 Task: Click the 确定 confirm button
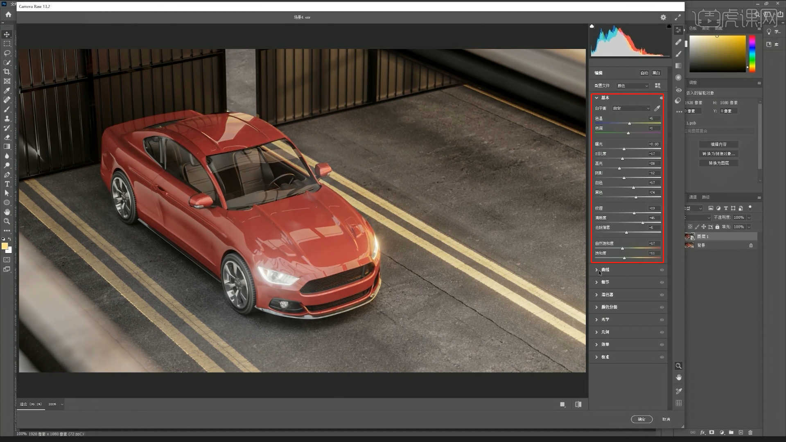pos(641,419)
